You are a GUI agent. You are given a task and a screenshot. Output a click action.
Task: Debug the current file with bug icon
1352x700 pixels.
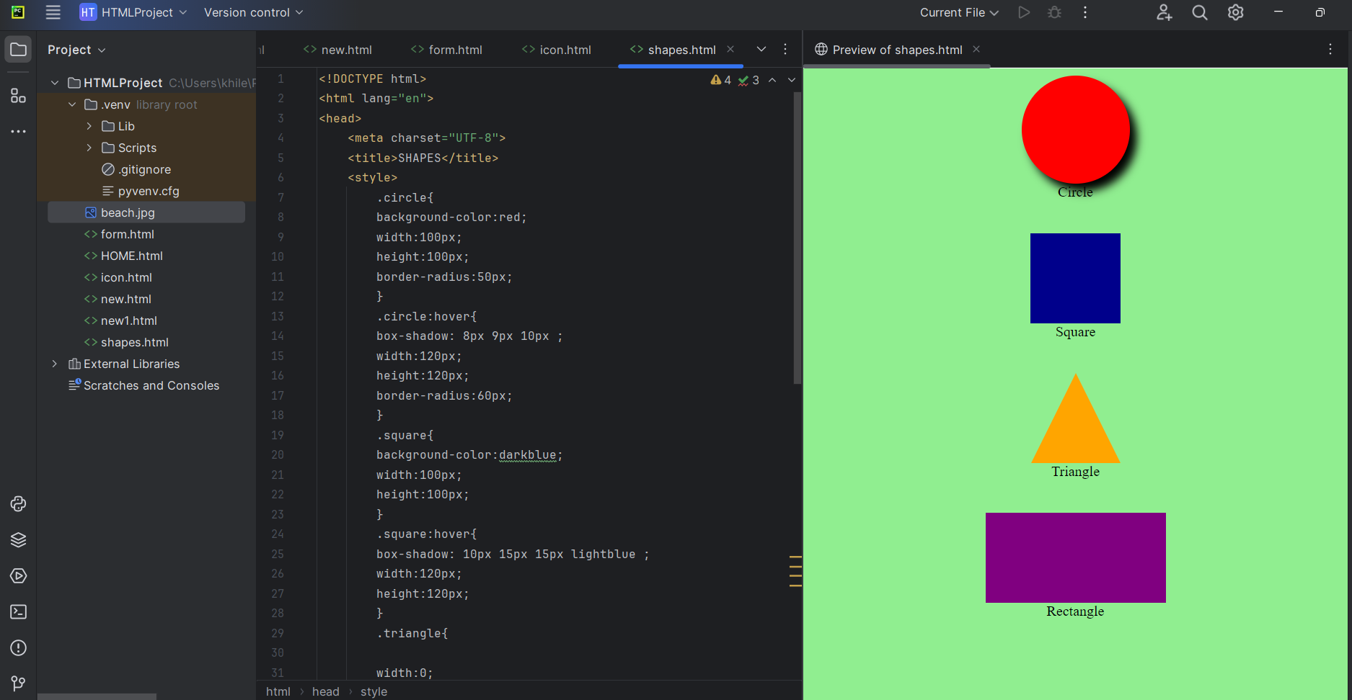(x=1054, y=12)
